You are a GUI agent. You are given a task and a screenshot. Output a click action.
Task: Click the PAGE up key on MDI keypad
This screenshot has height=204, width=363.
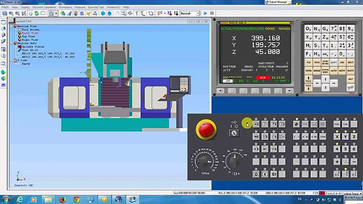tap(308, 79)
